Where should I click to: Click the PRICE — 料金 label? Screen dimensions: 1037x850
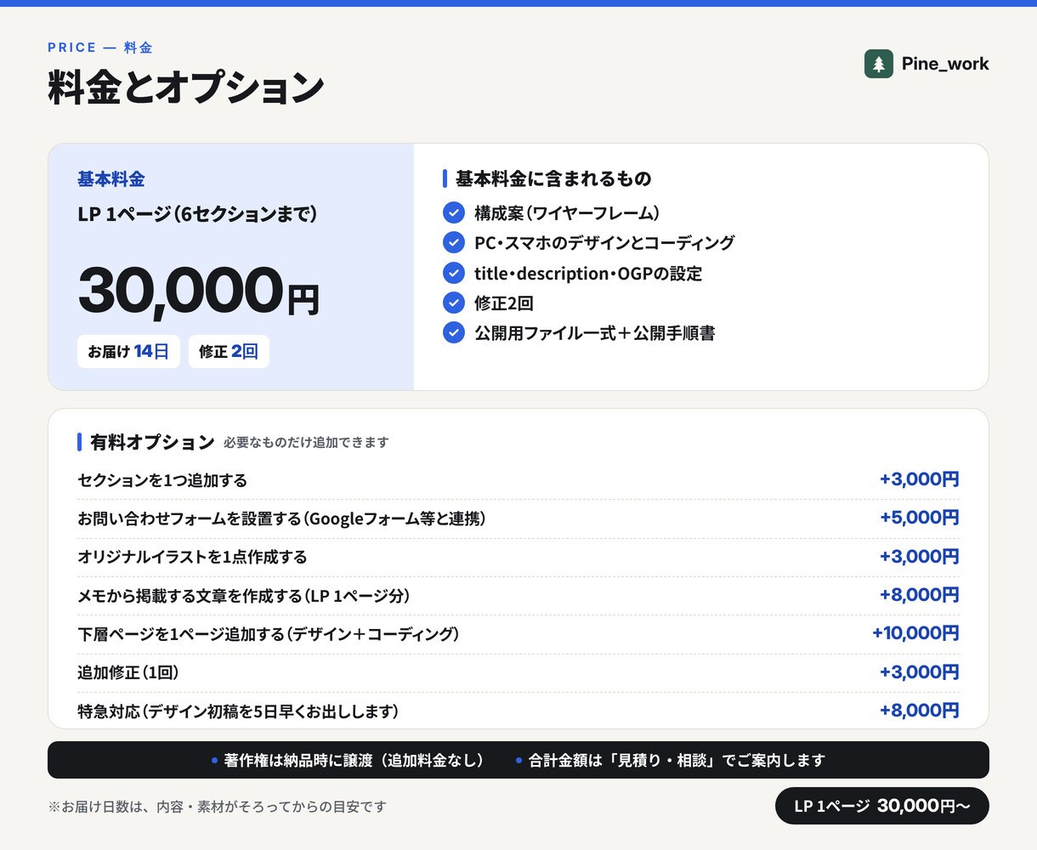pos(100,48)
